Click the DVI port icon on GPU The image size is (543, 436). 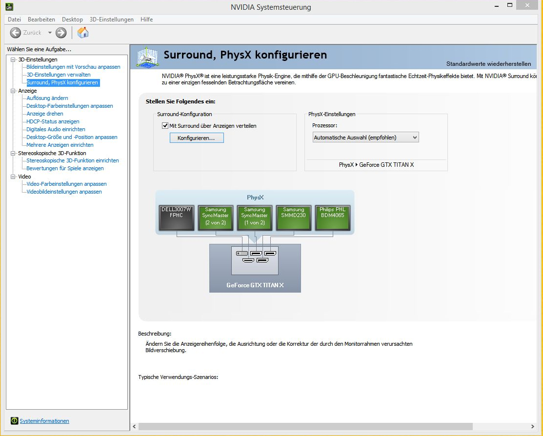click(x=241, y=254)
